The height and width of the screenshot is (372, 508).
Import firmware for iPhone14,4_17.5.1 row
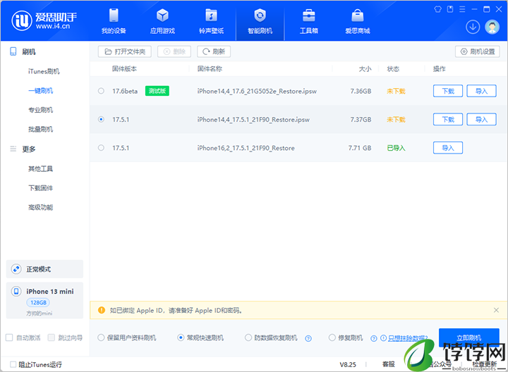[x=481, y=119]
